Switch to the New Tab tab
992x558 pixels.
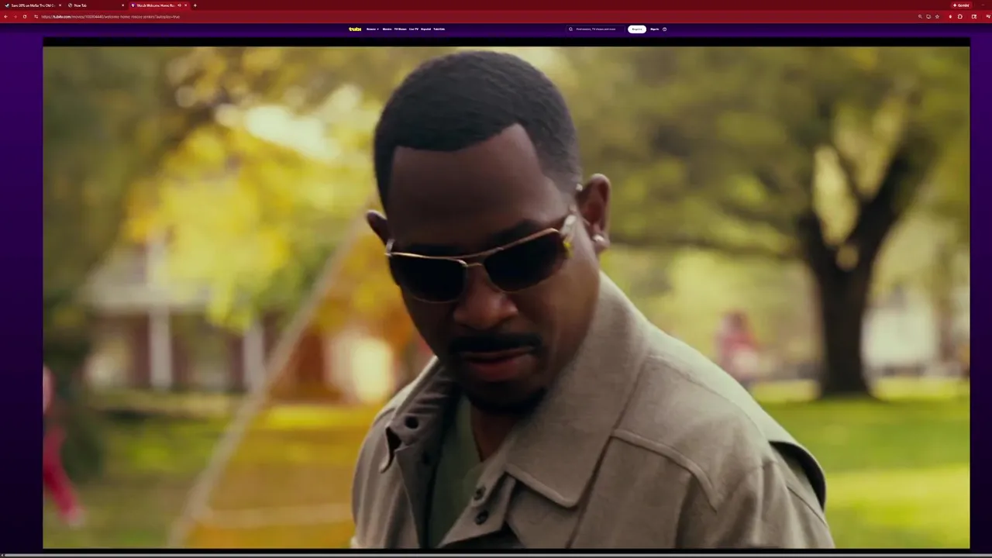(x=95, y=5)
